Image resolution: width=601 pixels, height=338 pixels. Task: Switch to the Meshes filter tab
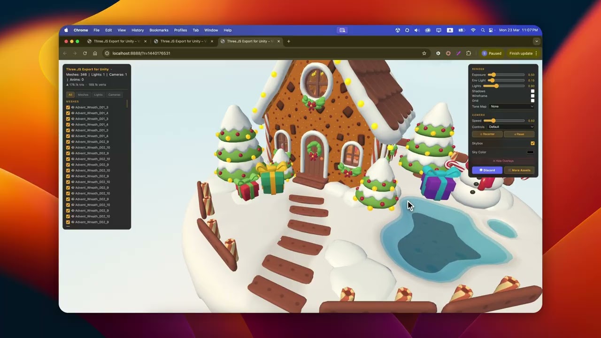[x=83, y=95]
